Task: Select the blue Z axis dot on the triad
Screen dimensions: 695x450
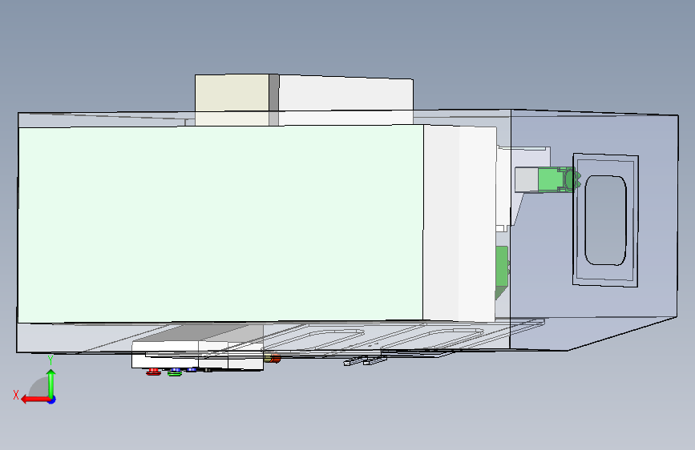Action: 52,400
